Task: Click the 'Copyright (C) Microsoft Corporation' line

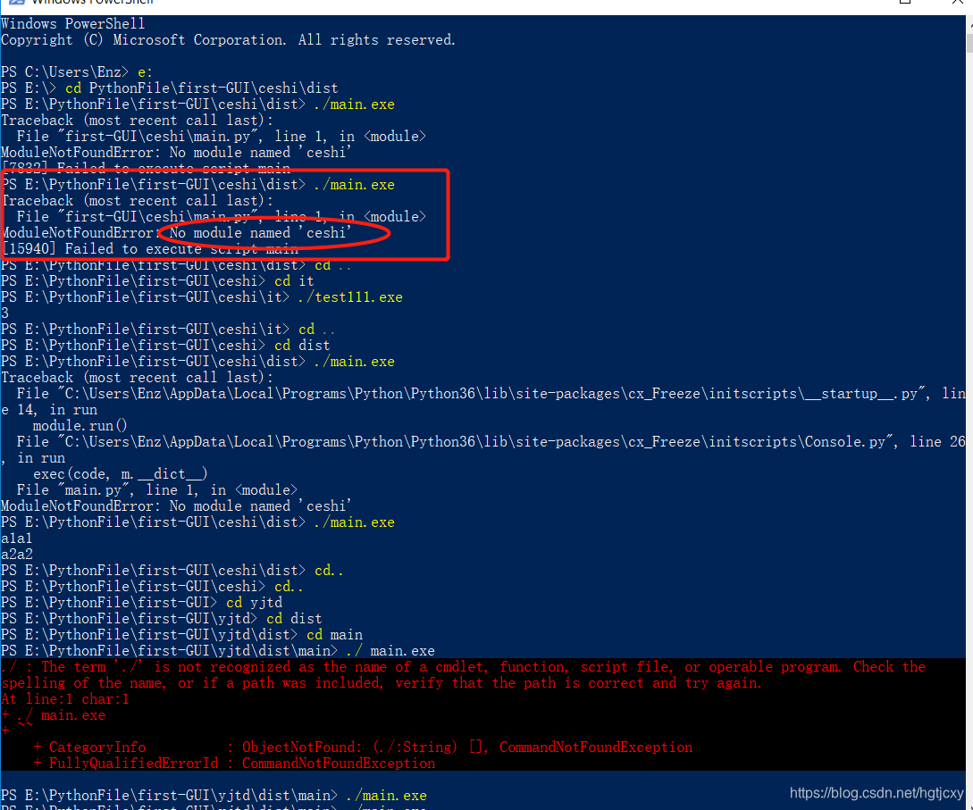Action: [x=228, y=39]
